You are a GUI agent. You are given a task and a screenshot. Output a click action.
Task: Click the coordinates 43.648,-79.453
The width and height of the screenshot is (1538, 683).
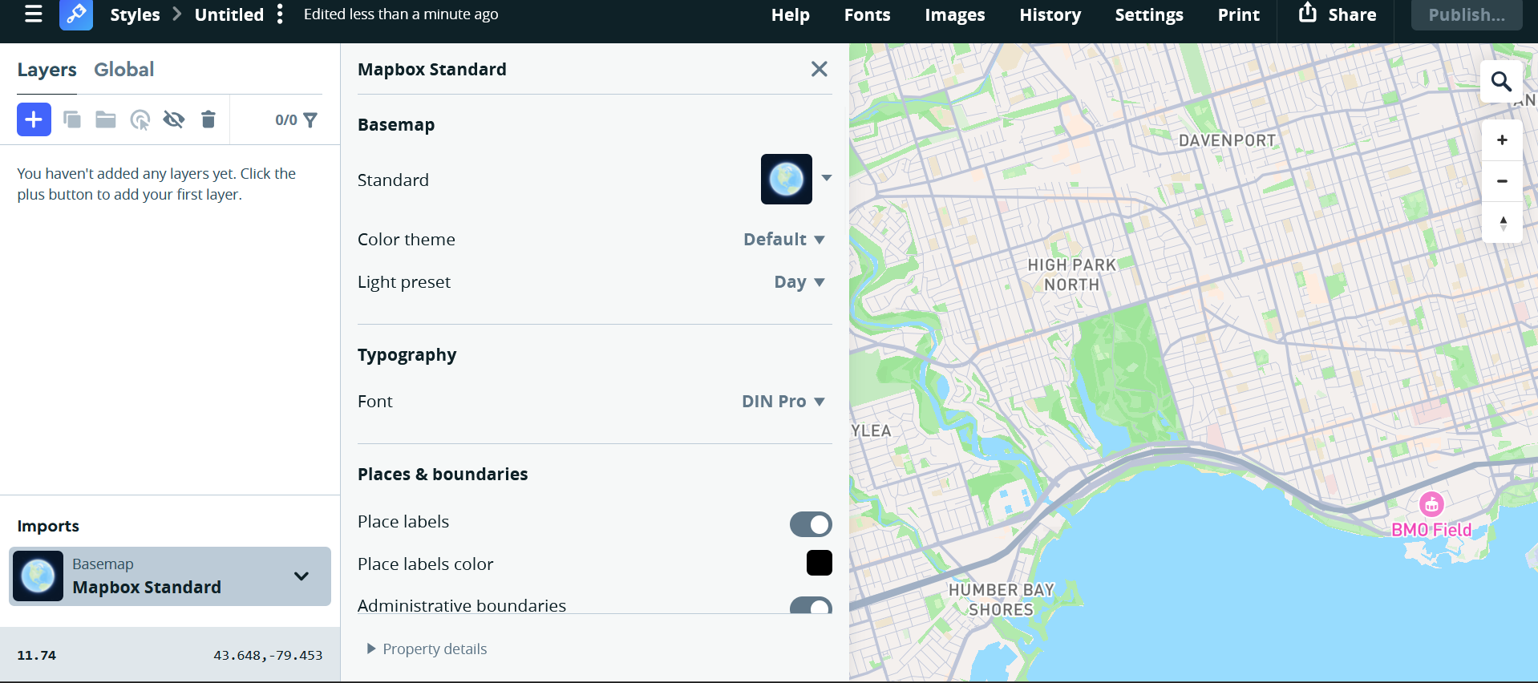click(x=268, y=655)
